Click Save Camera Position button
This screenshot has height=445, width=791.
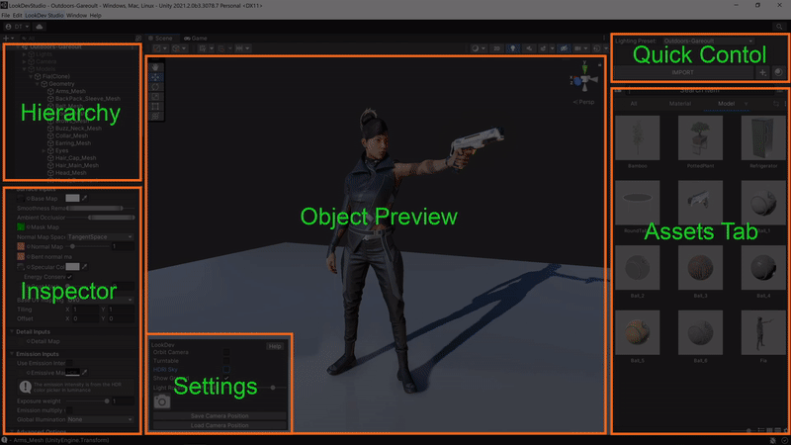220,416
